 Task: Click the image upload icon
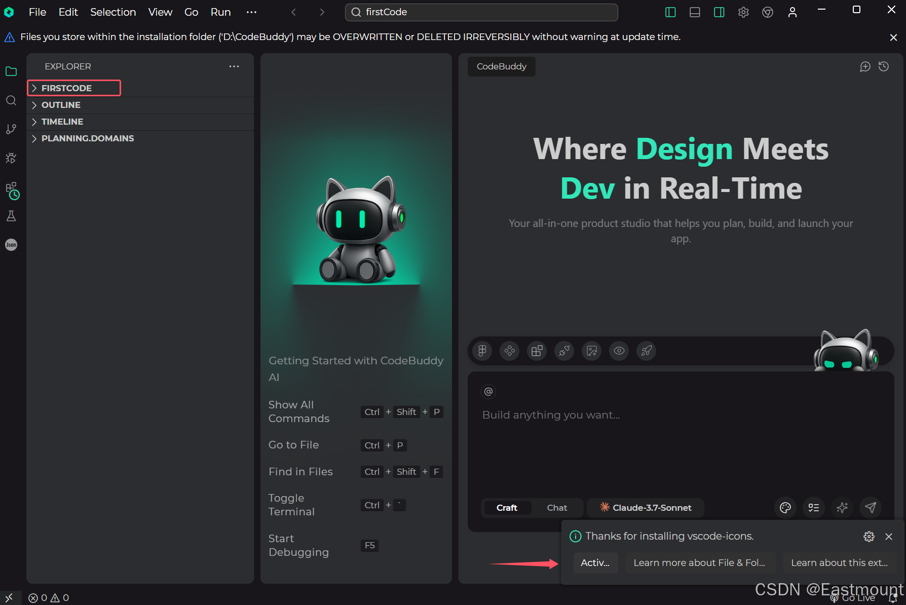[592, 351]
